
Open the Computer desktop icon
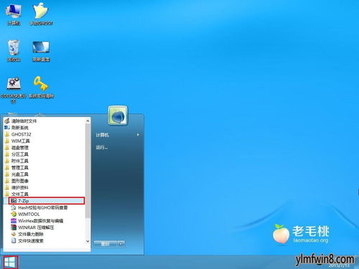tap(14, 14)
